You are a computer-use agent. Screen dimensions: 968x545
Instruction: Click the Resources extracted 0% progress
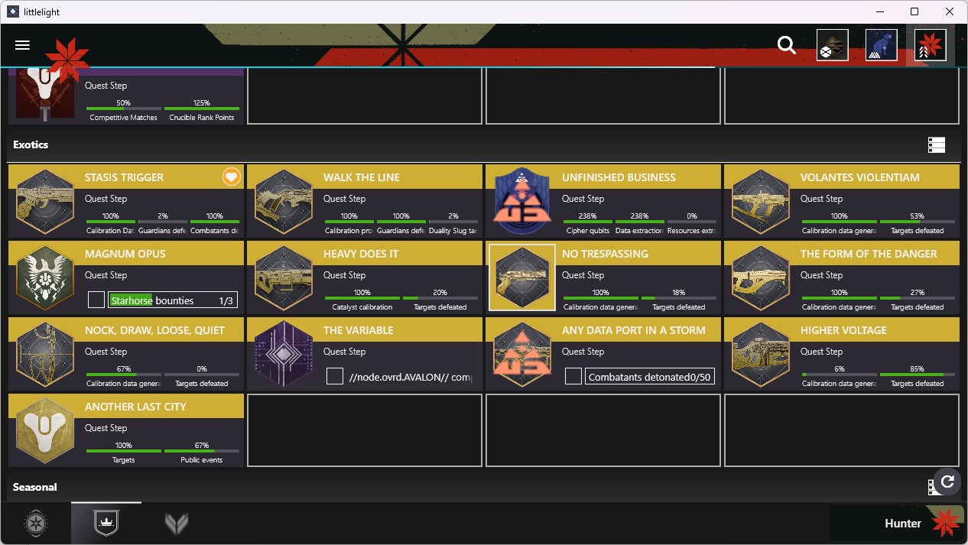point(692,220)
